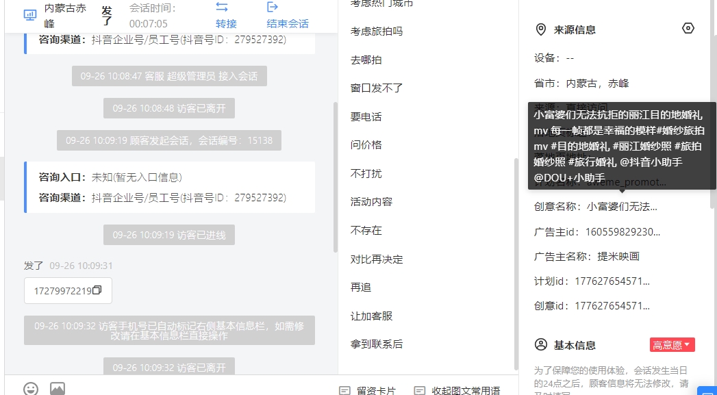
Task: Click the 来源信息 section heading
Action: (575, 30)
